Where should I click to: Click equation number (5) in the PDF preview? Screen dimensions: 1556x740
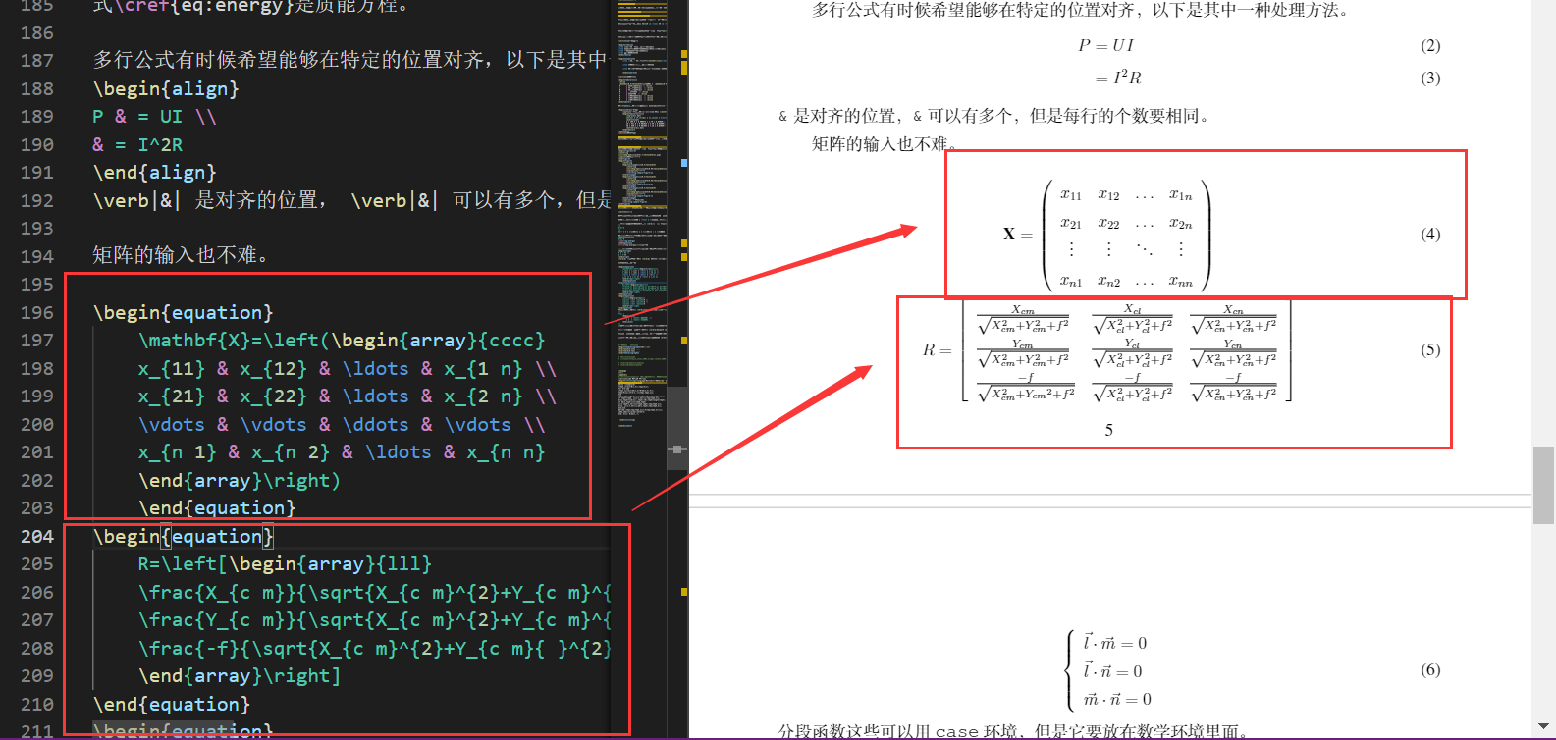(x=1430, y=349)
